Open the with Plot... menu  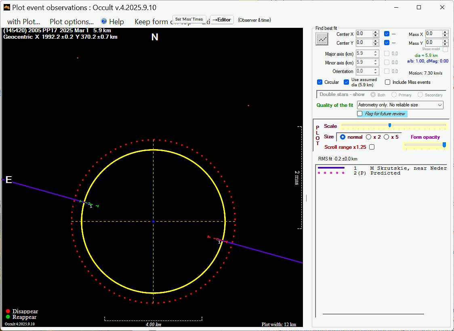23,22
